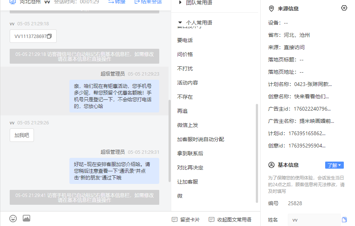Select quick phrase 再追
Screen dimensions: 355x226
(x=182, y=111)
